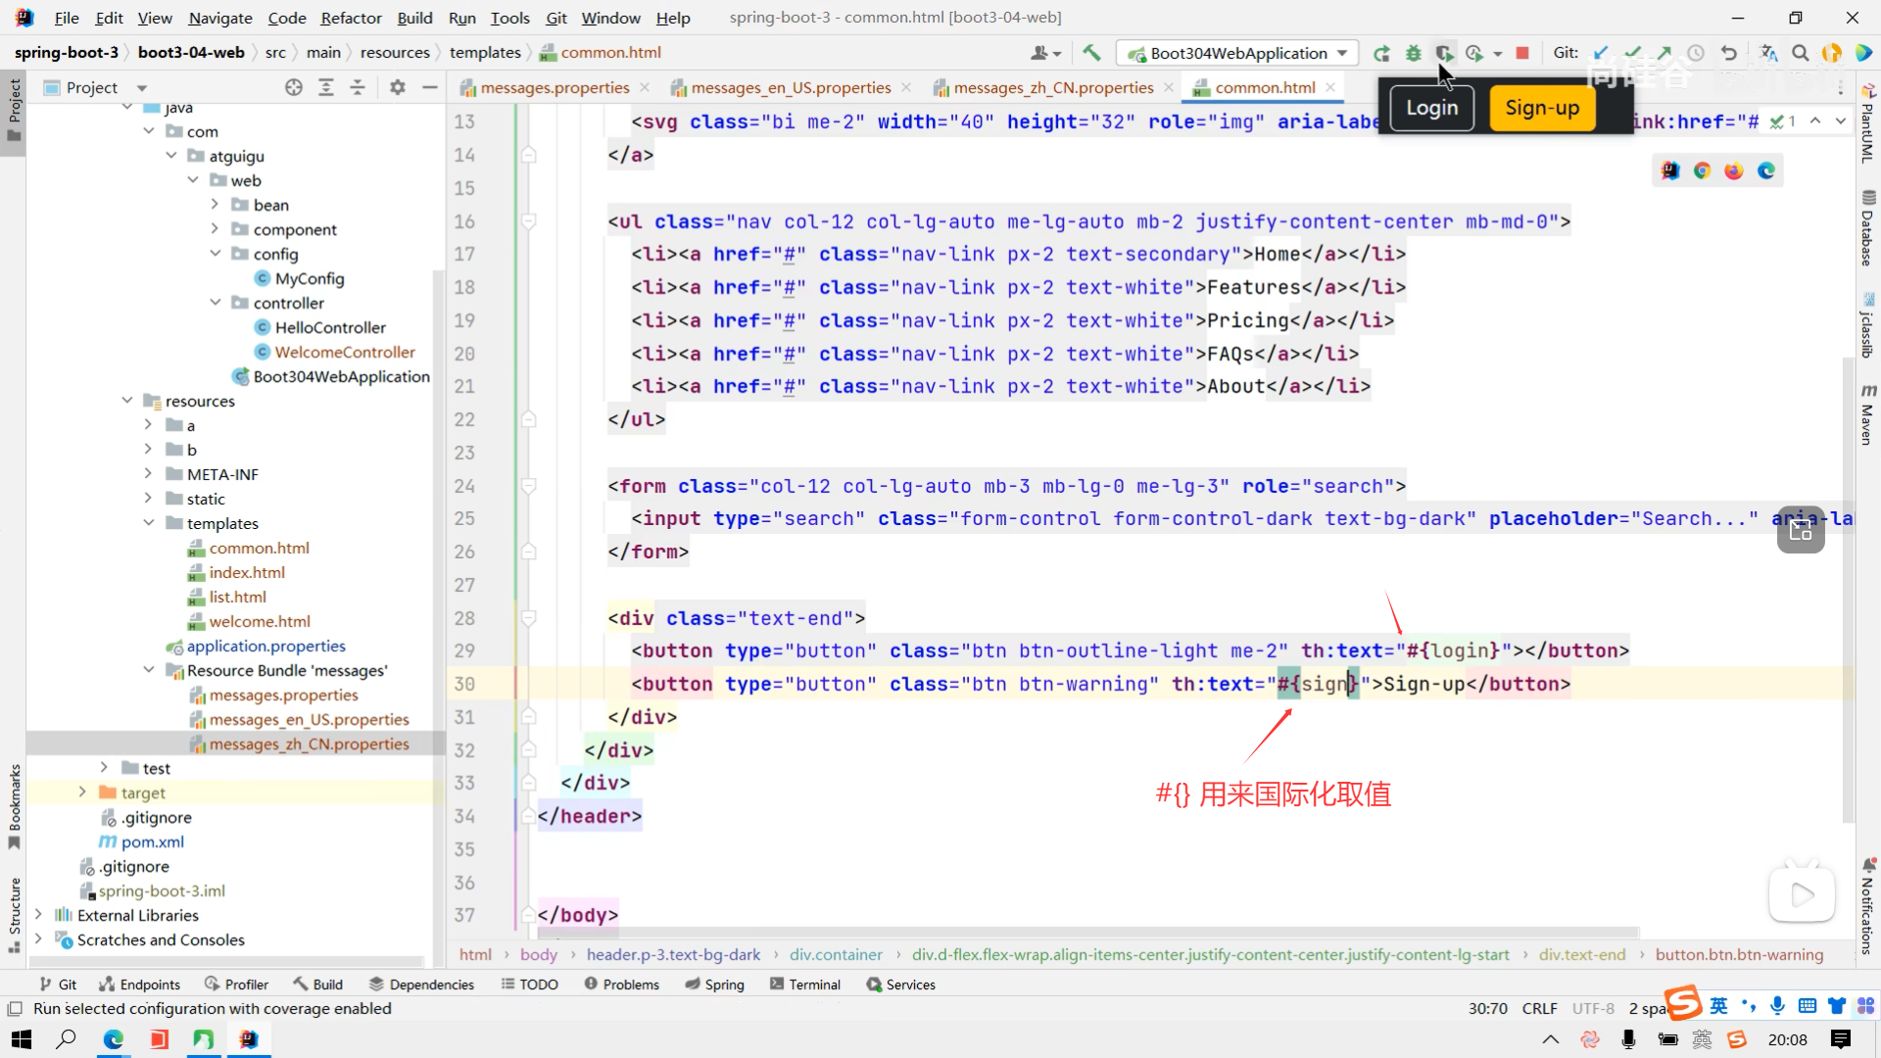The image size is (1881, 1058).
Task: Open in Chrome browser preview icon
Action: [x=1702, y=170]
